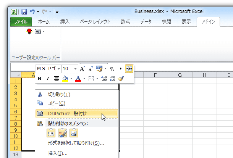Select column H header
This screenshot has height=158, width=233.
204,75
